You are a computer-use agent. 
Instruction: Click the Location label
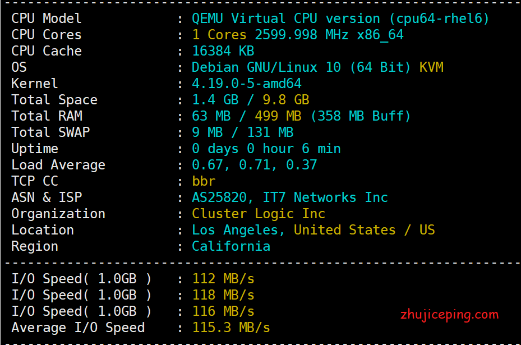(43, 230)
